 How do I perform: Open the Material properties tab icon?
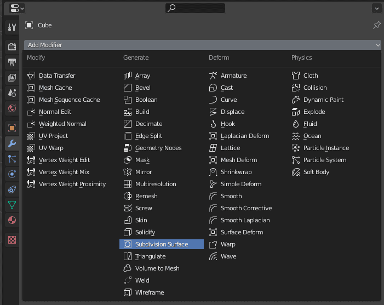pyautogui.click(x=12, y=220)
